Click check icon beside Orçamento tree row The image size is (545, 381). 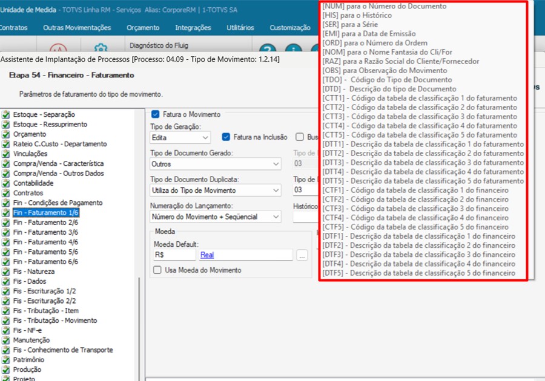coord(6,134)
